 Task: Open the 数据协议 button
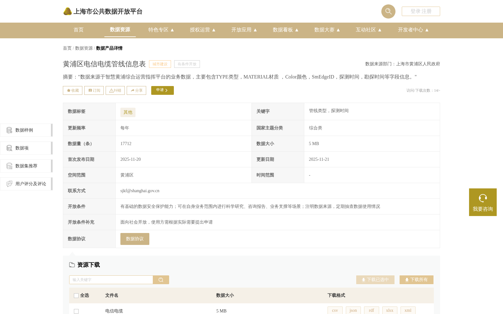[135, 239]
